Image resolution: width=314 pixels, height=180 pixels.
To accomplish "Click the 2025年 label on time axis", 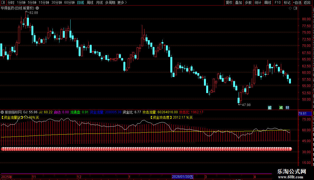I will pyautogui.click(x=7, y=177).
